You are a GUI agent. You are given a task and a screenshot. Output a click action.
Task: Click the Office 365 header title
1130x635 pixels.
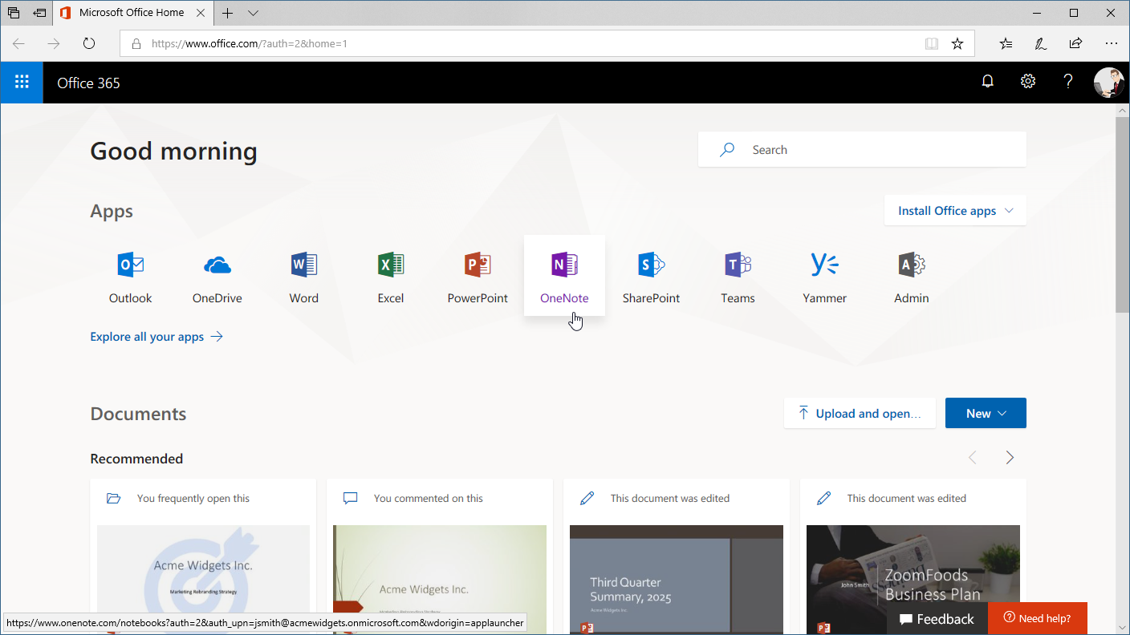click(x=88, y=83)
